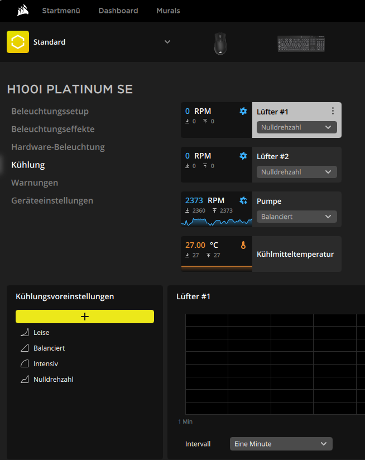Click the Corsair sails logo
Image resolution: width=365 pixels, height=460 pixels.
point(22,11)
